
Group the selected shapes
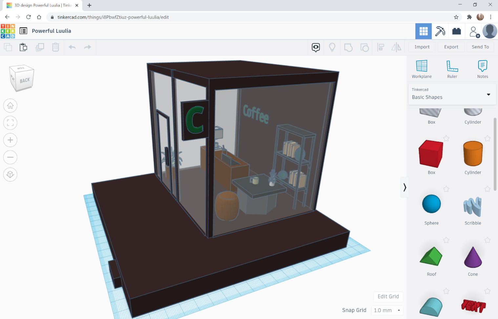point(348,47)
